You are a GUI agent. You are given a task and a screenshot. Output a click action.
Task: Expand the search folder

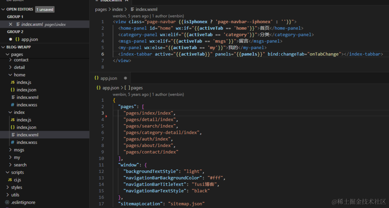click(x=10, y=165)
